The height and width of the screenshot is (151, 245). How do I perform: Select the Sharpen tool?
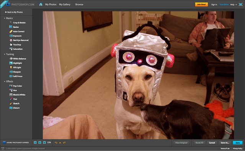15,72
